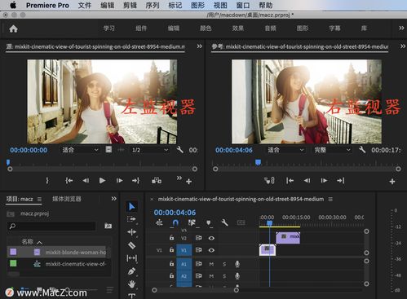The image size is (407, 299).
Task: Toggle V2 track eye visibility
Action: pyautogui.click(x=211, y=238)
